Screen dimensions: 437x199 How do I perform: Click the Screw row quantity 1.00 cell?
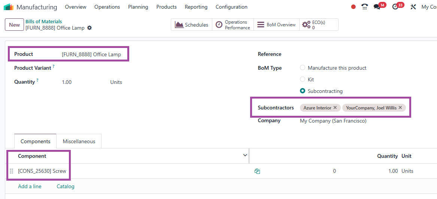(393, 171)
